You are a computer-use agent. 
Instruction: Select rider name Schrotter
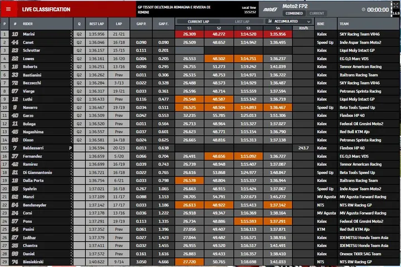pos(31,50)
